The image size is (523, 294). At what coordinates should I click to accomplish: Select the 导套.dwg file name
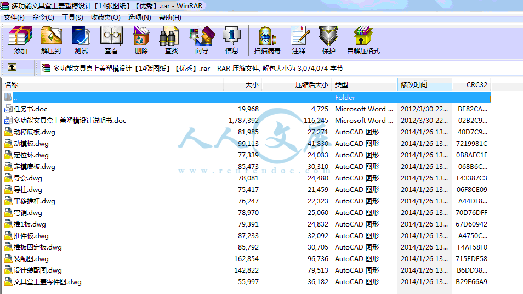tap(27, 178)
